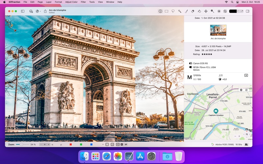Open the layers dropdown in toolbar
This screenshot has height=164, width=263.
pos(38,11)
